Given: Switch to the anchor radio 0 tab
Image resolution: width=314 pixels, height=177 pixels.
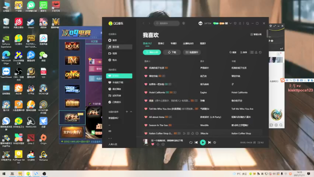Looking at the screenshot, I should [x=188, y=43].
